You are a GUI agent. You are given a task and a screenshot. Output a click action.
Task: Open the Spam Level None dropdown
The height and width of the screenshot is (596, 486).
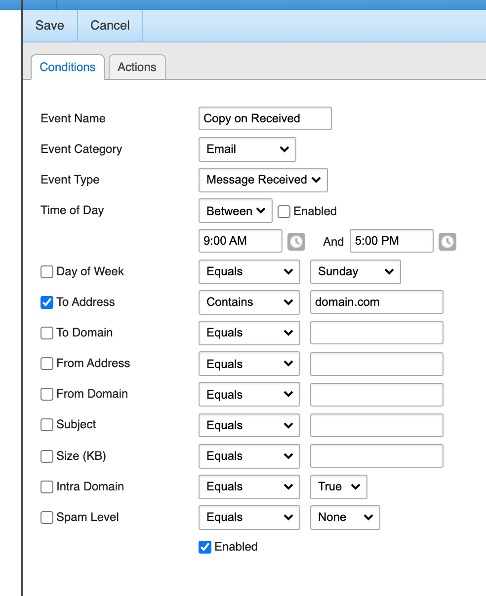coord(345,518)
